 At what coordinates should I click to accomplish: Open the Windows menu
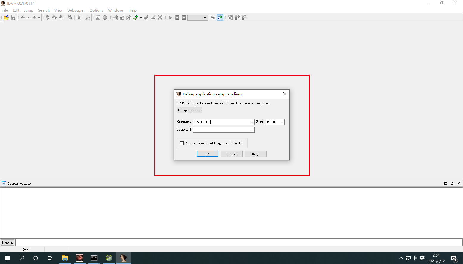116,10
